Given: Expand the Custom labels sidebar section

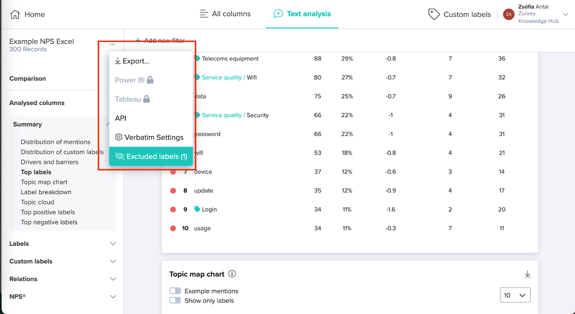Looking at the screenshot, I should pyautogui.click(x=113, y=261).
